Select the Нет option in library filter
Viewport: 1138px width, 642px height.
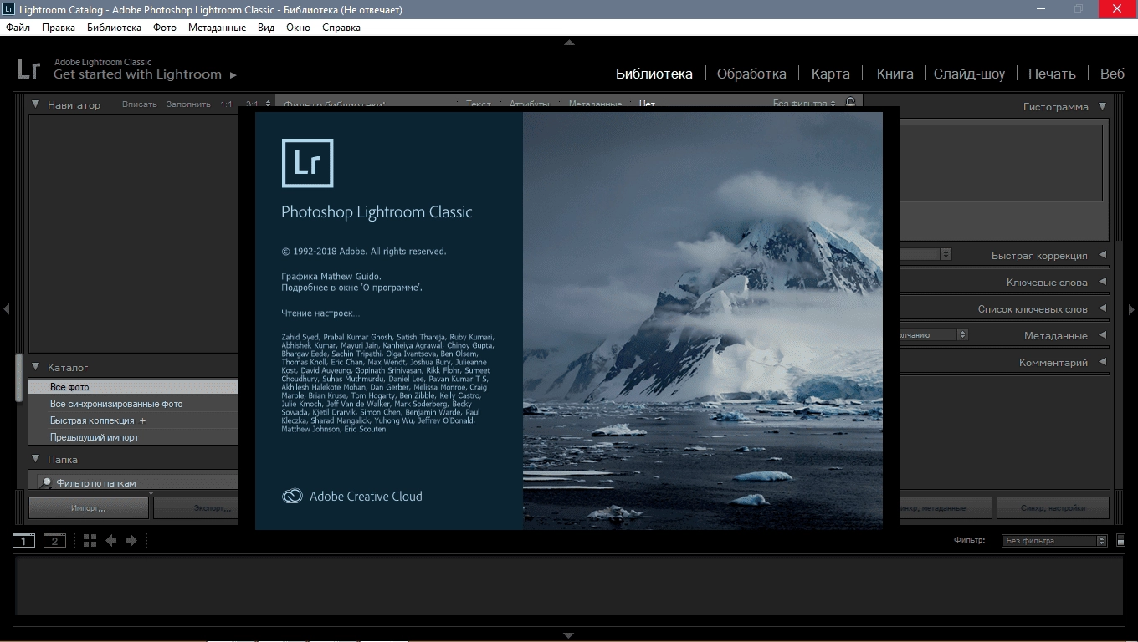click(647, 104)
